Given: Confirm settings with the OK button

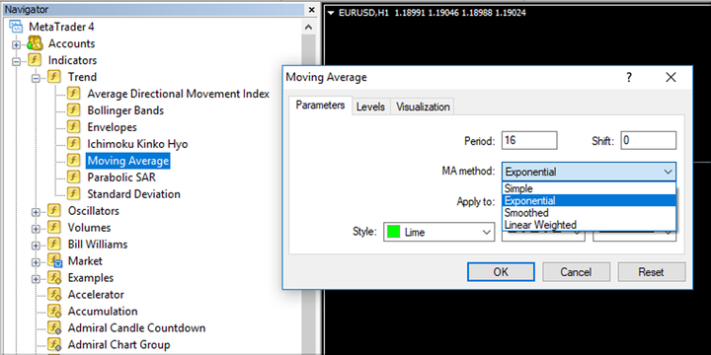Looking at the screenshot, I should coord(501,272).
